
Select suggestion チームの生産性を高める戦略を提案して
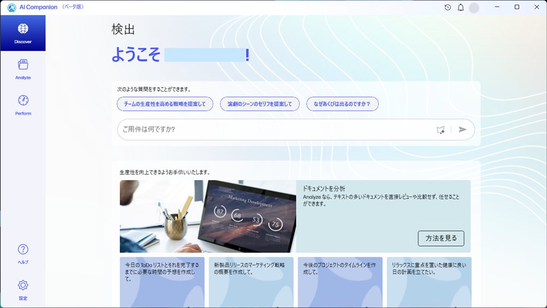pyautogui.click(x=165, y=104)
